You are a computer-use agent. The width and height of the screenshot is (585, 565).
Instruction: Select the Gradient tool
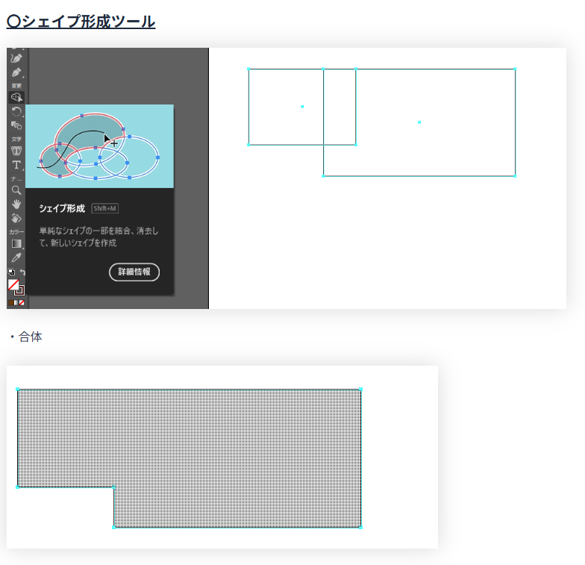[x=16, y=243]
